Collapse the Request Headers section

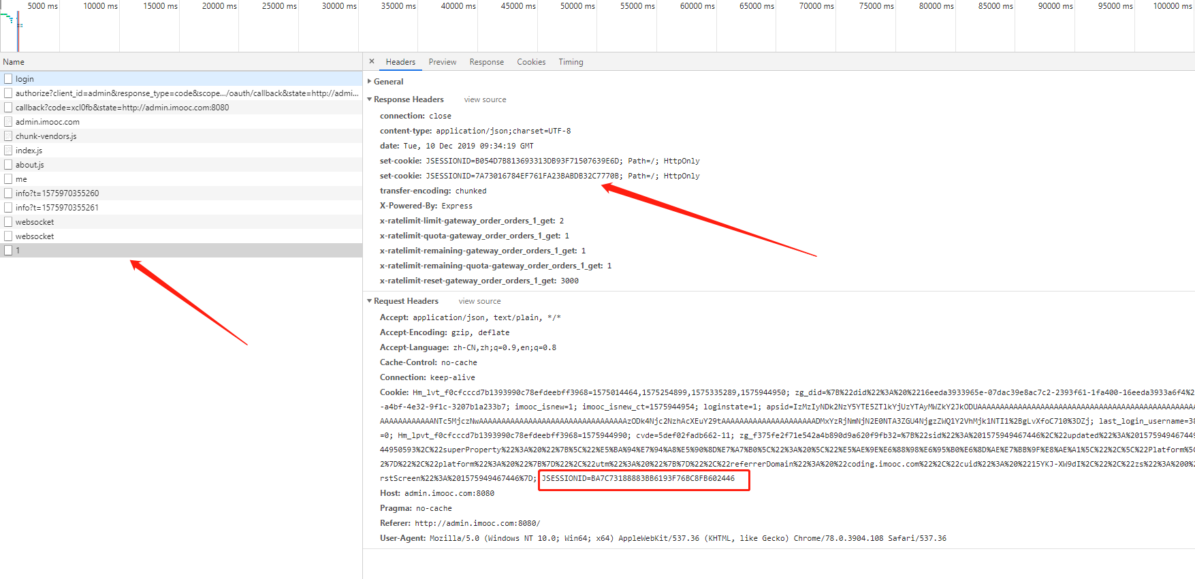403,301
